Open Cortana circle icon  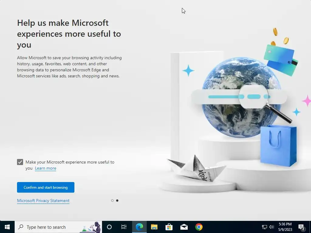(109, 227)
